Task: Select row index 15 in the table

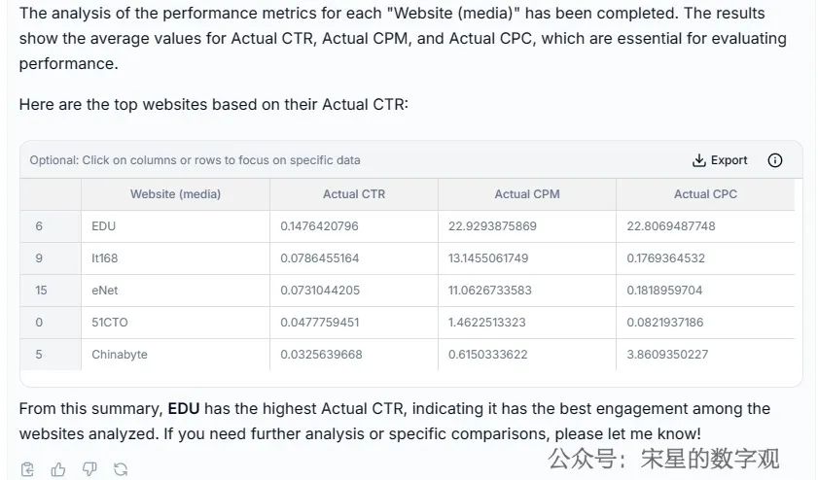Action: [40, 291]
